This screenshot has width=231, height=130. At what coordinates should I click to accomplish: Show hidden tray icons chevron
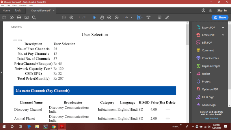[193, 127]
